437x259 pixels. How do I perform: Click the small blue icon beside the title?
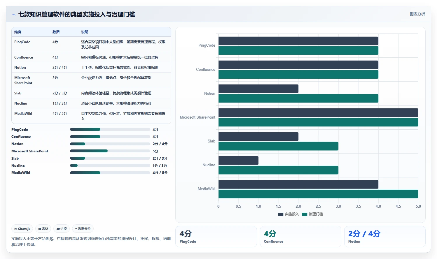pyautogui.click(x=14, y=15)
